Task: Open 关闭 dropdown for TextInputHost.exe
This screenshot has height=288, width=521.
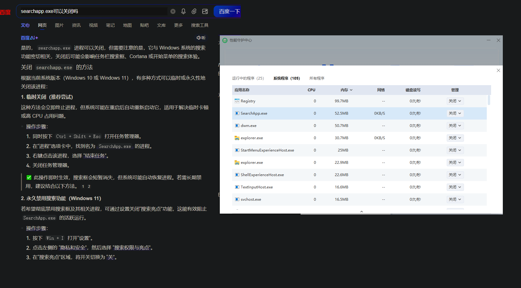Action: (x=455, y=187)
